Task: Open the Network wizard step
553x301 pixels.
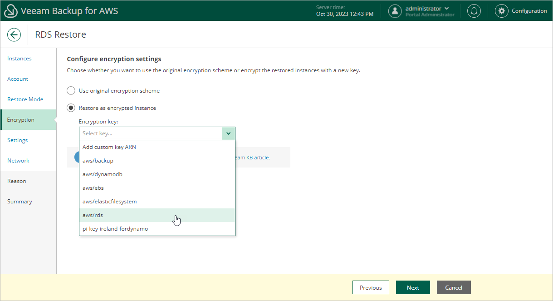Action: coord(28,161)
